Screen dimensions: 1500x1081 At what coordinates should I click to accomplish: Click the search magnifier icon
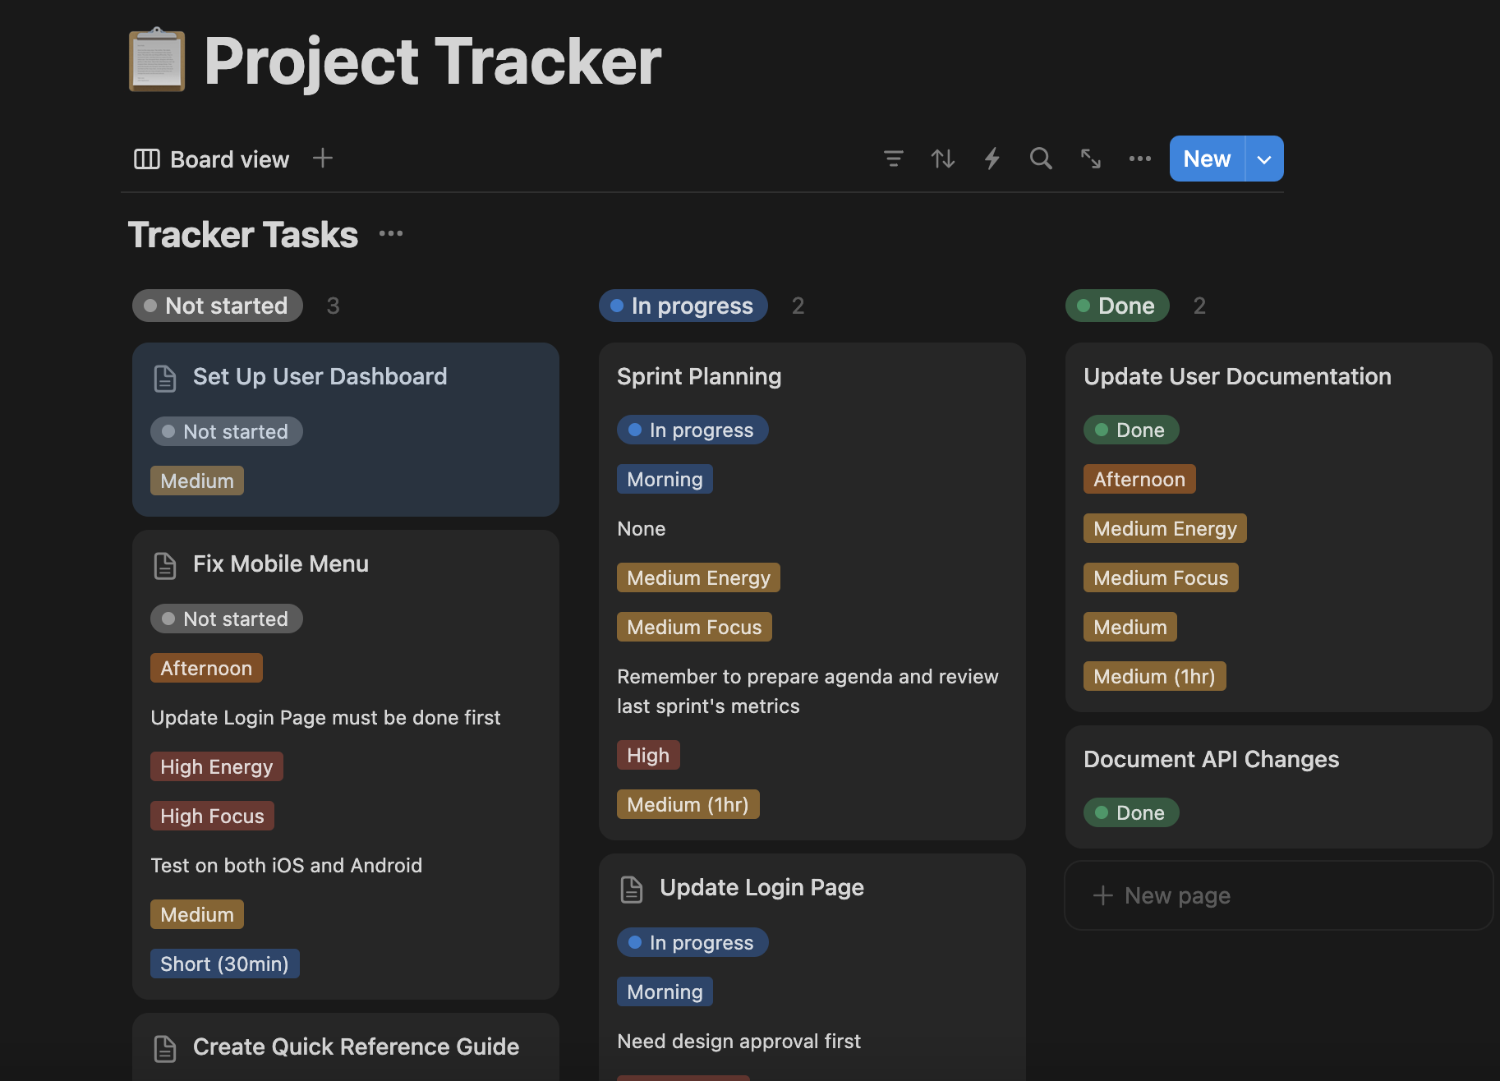pos(1041,159)
